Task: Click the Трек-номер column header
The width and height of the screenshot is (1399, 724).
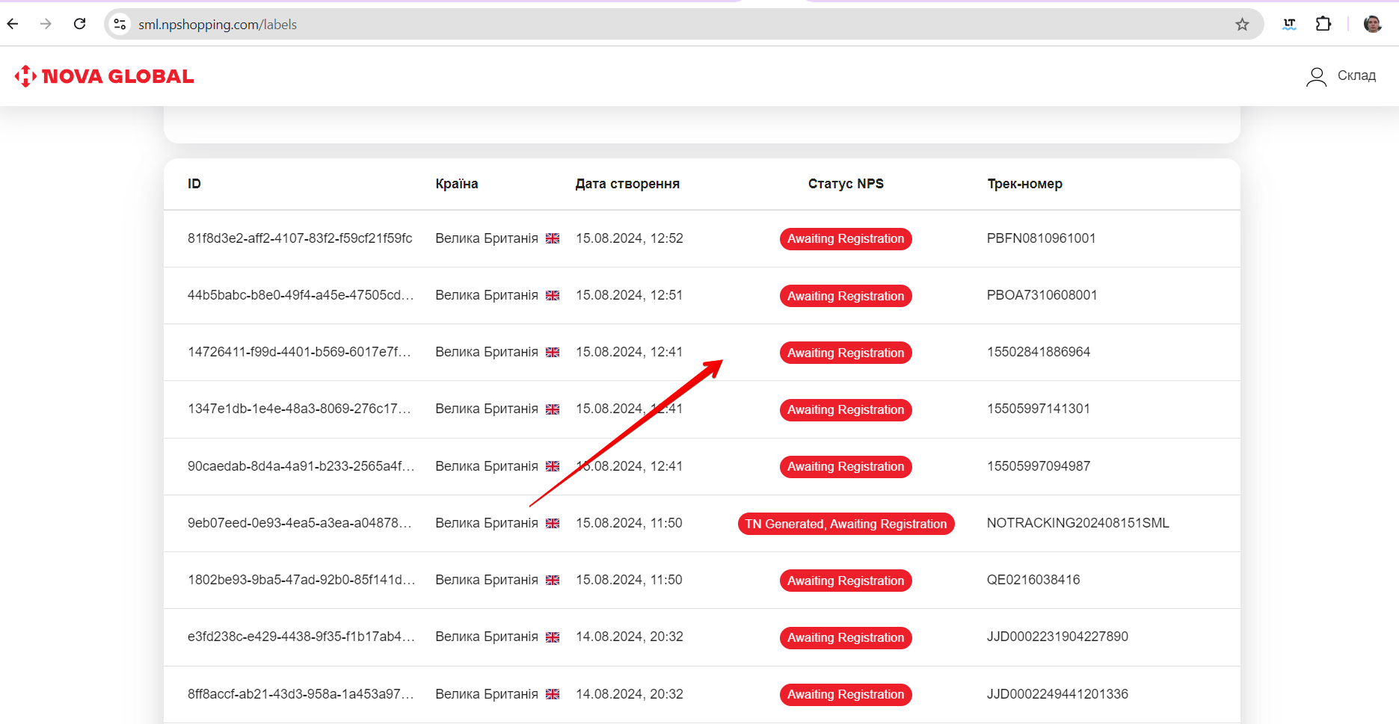Action: tap(1024, 184)
